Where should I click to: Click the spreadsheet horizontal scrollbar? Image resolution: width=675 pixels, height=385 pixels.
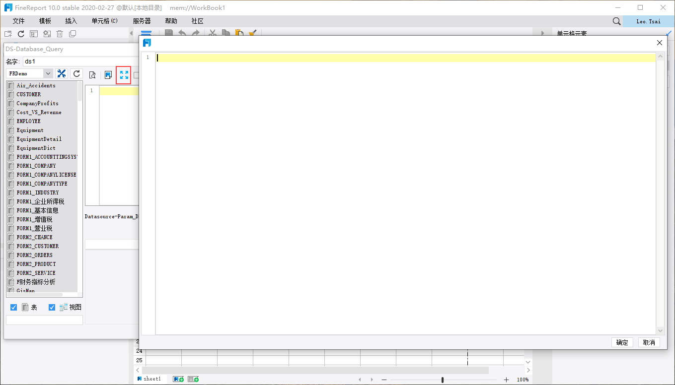[315, 370]
